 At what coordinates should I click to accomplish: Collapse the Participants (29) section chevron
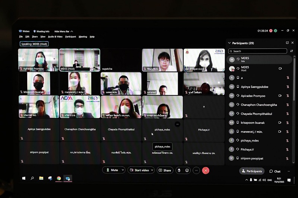pyautogui.click(x=229, y=43)
